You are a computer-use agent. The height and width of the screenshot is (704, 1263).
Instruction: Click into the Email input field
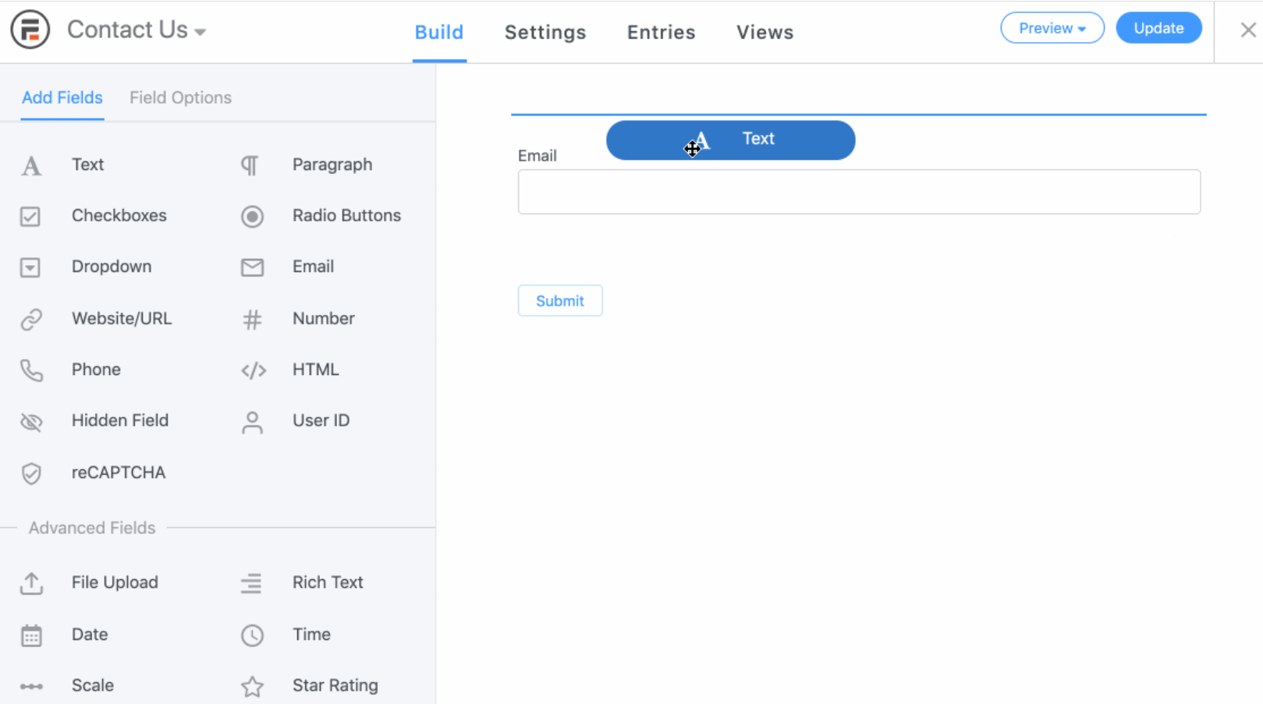click(858, 192)
